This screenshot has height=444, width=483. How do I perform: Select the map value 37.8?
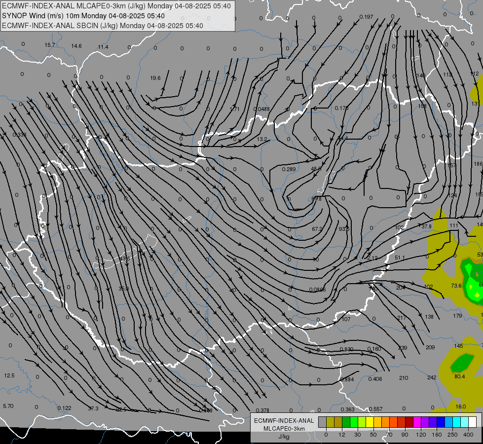[427, 226]
